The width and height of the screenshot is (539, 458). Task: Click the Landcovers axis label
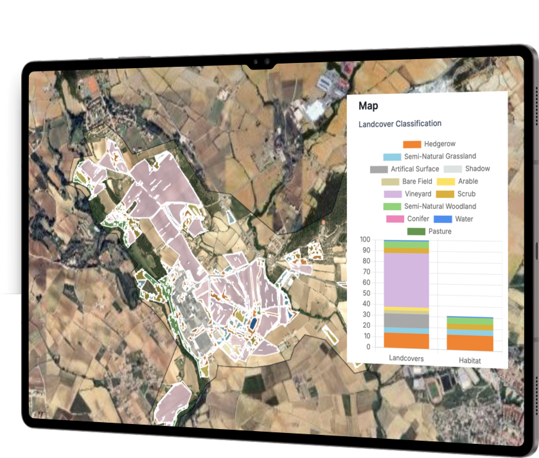click(x=406, y=358)
